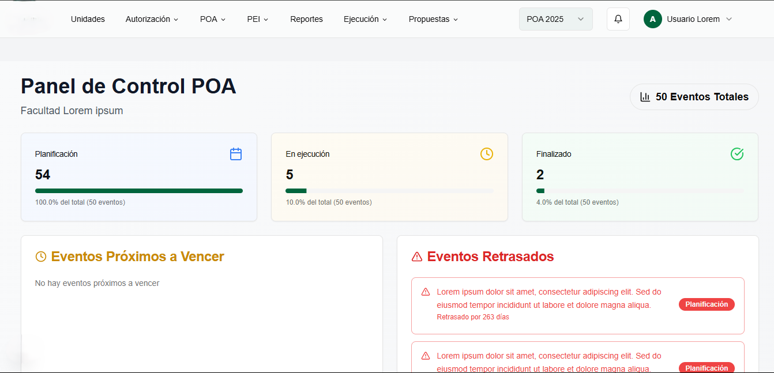774x373 pixels.
Task: Click the clock icon beside Eventos Próximos a Vencer
Action: pos(40,257)
